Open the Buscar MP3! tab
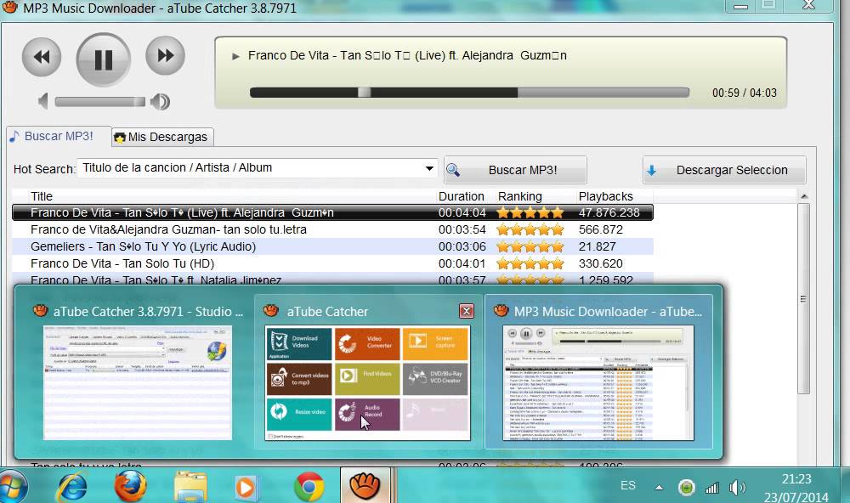This screenshot has height=503, width=850. coord(59,136)
